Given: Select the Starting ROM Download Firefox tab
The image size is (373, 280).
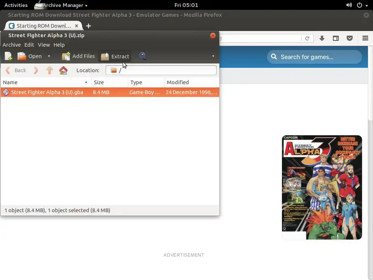Looking at the screenshot, I should (x=44, y=26).
